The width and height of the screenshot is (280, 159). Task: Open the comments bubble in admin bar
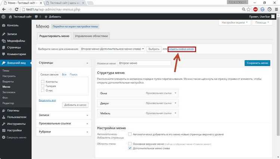(x=38, y=17)
